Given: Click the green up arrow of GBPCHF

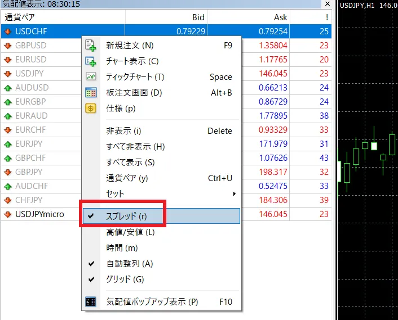Looking at the screenshot, I should [x=8, y=158].
